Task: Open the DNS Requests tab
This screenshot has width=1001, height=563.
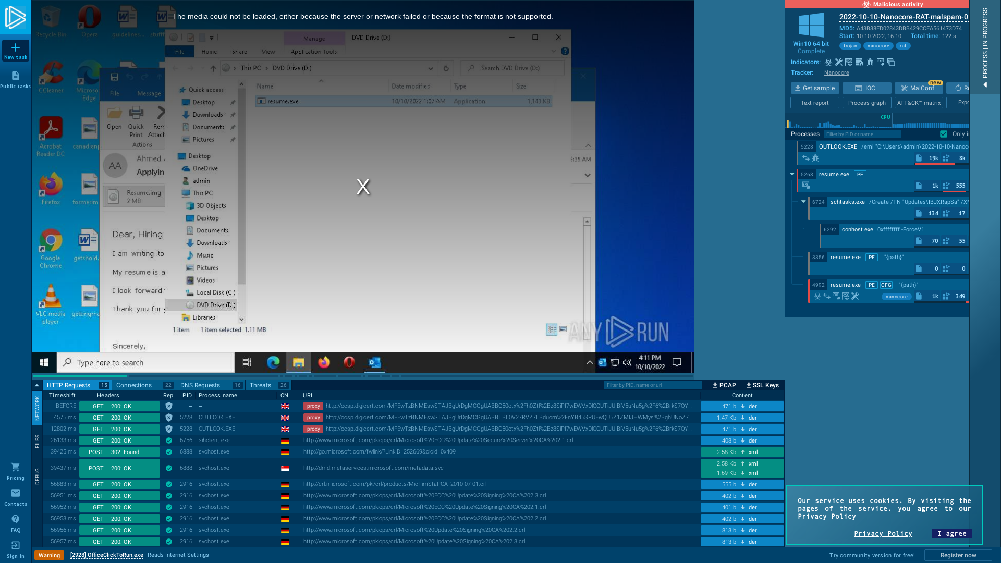Action: point(200,385)
